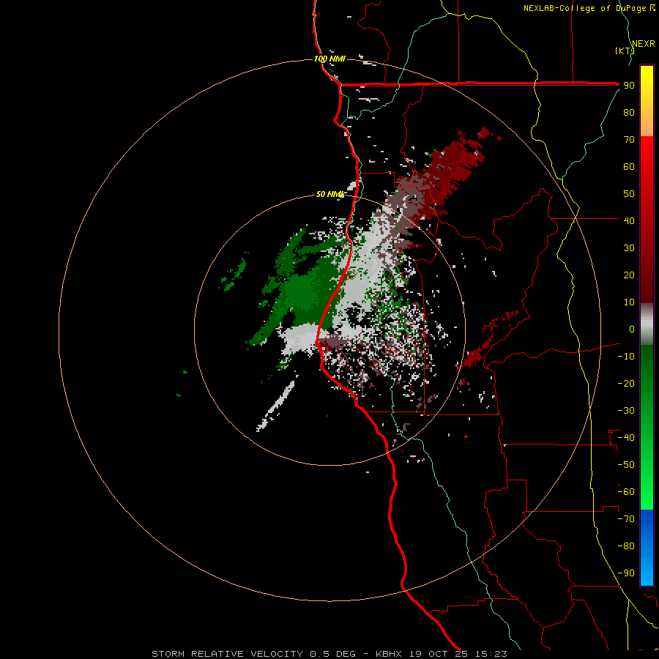Click the 15:23 timestamp

tap(491, 654)
